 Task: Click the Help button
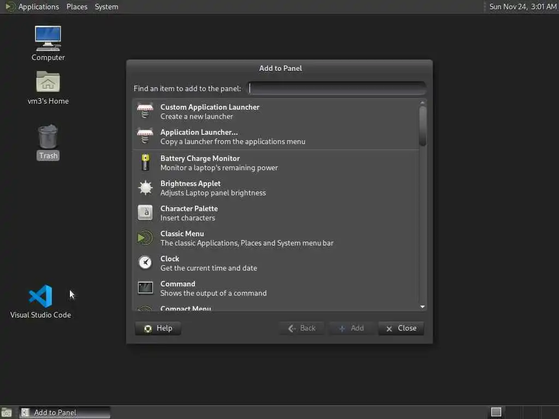(x=158, y=328)
